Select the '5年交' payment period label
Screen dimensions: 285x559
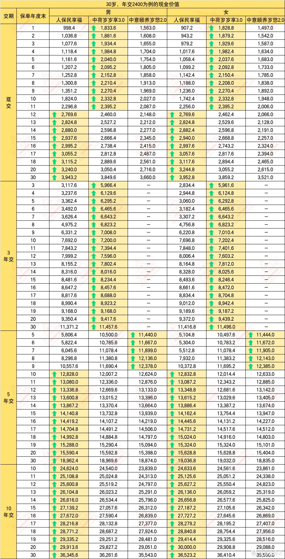point(8,398)
